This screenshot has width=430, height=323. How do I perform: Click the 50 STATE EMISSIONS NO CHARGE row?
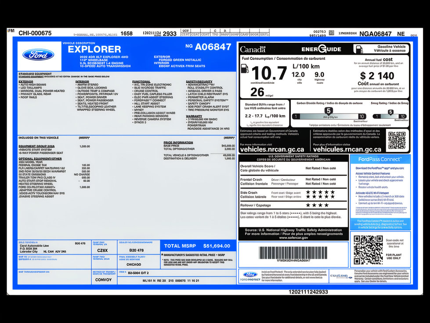click(54, 174)
